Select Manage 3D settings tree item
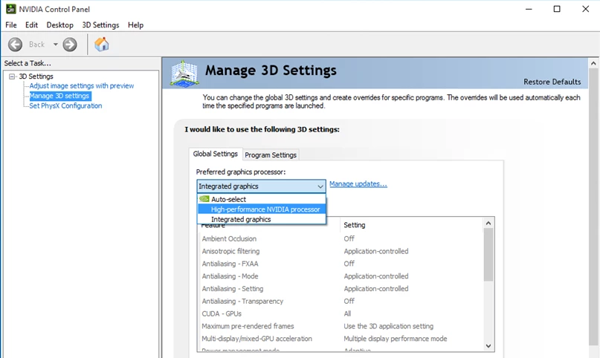The width and height of the screenshot is (600, 358). 59,96
